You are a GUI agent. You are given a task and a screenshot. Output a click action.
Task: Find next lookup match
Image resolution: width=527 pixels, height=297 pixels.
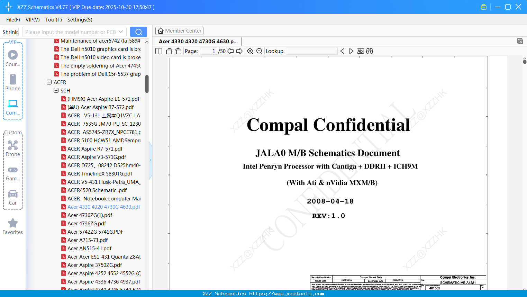[x=351, y=51]
